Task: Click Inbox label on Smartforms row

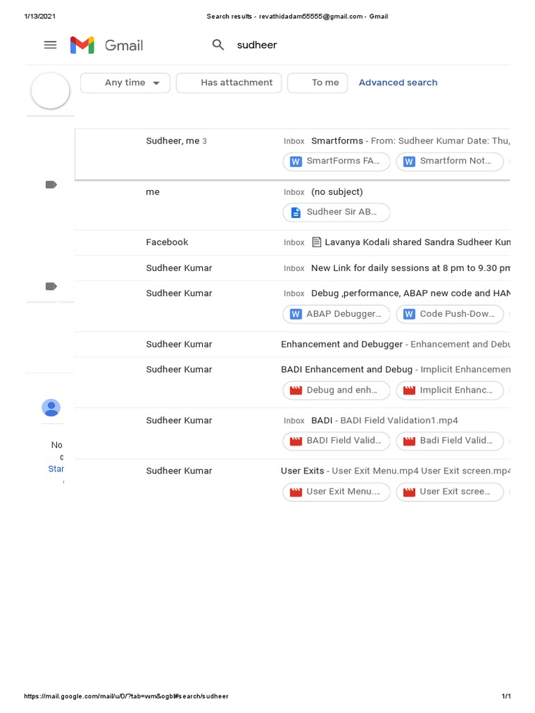Action: [x=294, y=141]
